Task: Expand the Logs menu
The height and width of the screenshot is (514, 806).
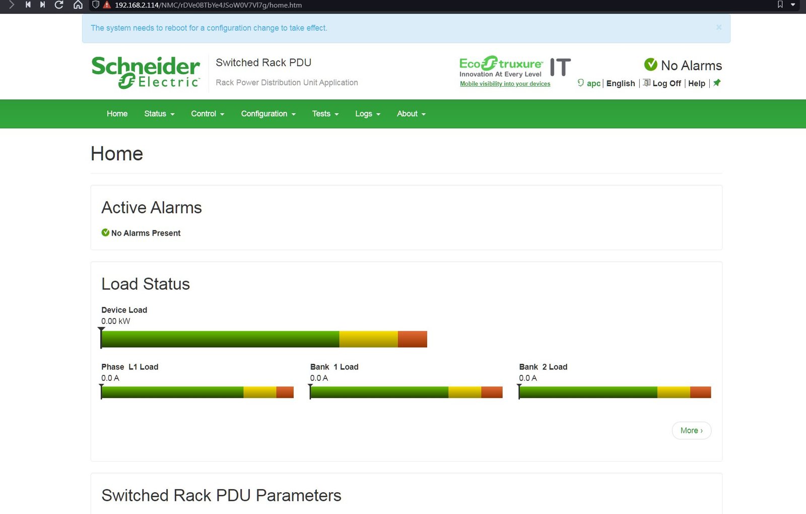Action: click(x=368, y=114)
